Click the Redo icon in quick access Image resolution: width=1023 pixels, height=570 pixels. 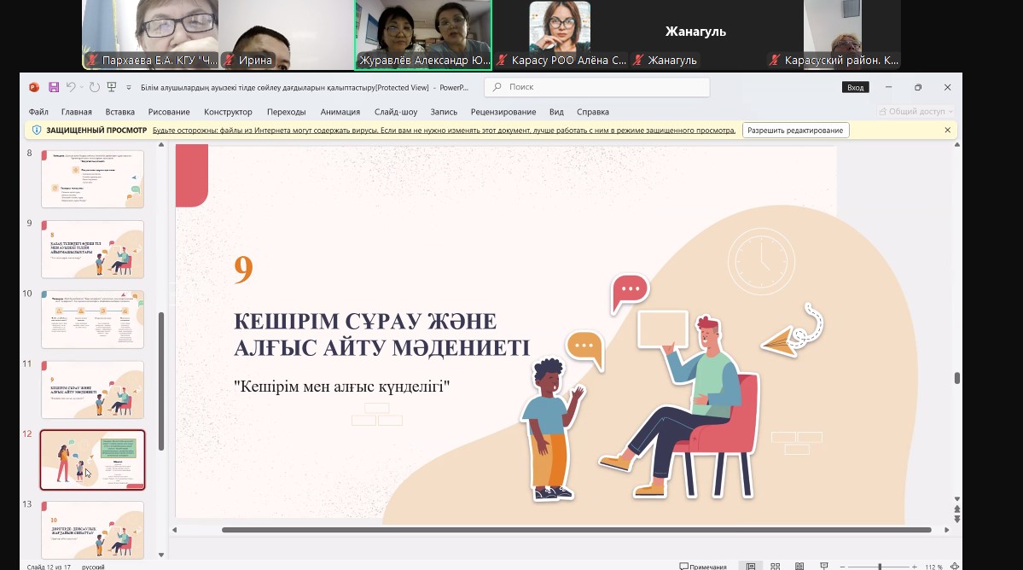(94, 87)
